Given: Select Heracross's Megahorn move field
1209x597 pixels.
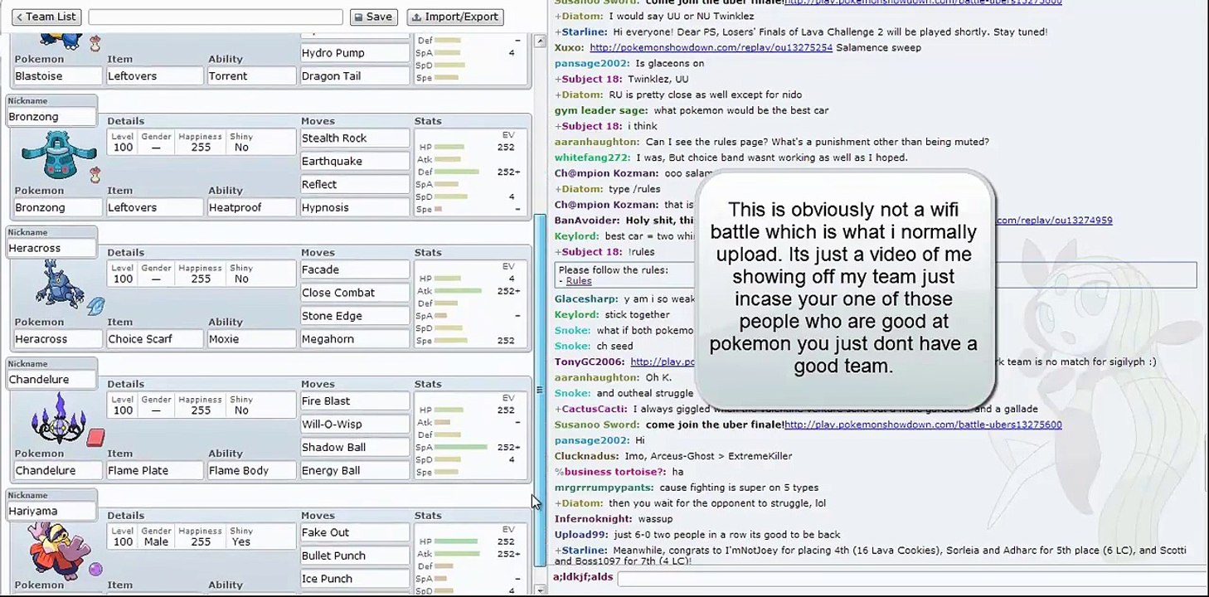Looking at the screenshot, I should [x=355, y=339].
